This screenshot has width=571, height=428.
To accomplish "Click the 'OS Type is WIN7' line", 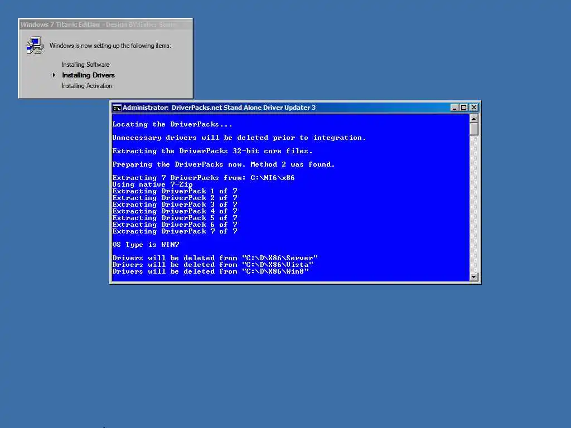I will point(146,245).
